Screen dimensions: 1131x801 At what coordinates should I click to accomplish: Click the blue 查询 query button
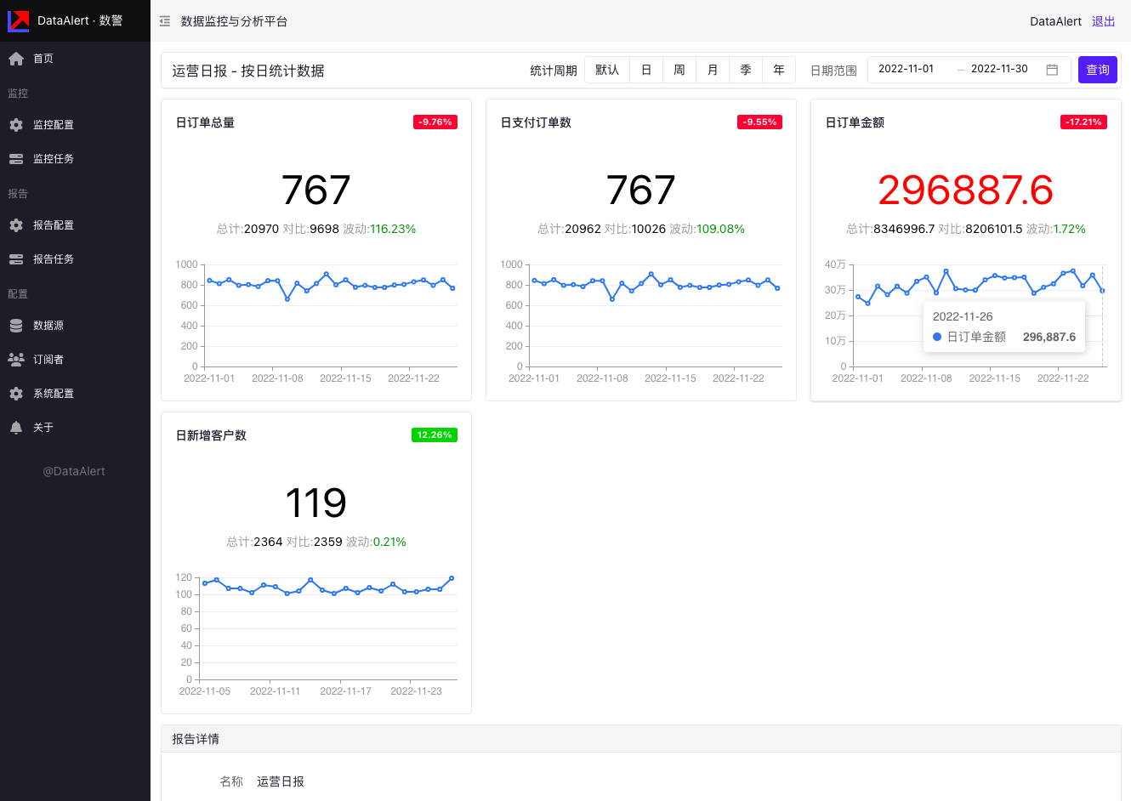click(1097, 69)
